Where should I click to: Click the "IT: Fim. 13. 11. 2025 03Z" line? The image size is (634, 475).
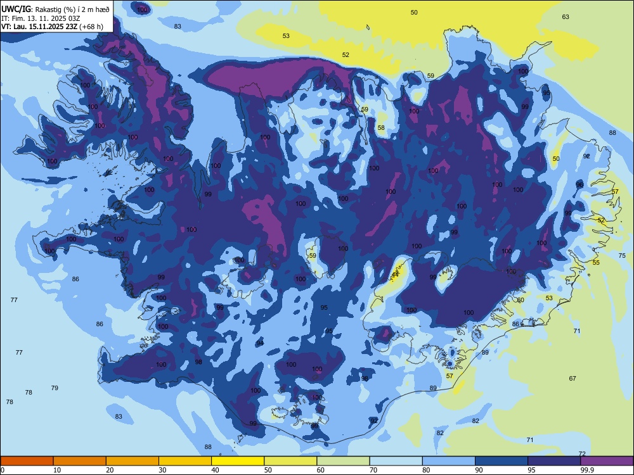(41, 18)
